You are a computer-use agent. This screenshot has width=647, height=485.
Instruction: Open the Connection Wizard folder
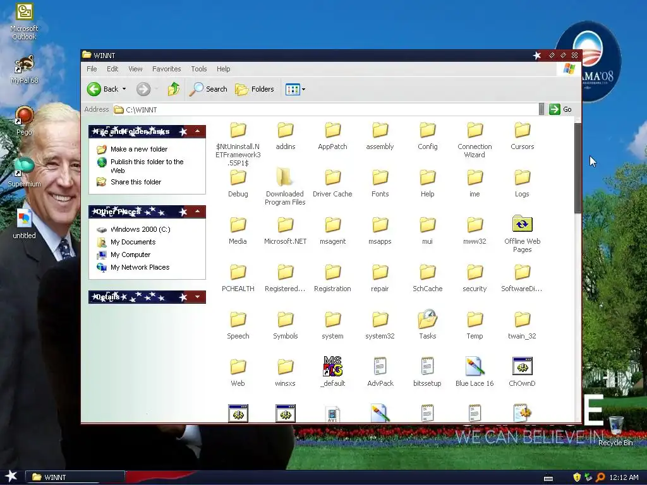(x=475, y=140)
